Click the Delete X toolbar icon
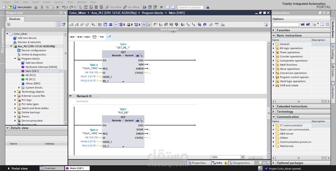 click(x=58, y=7)
